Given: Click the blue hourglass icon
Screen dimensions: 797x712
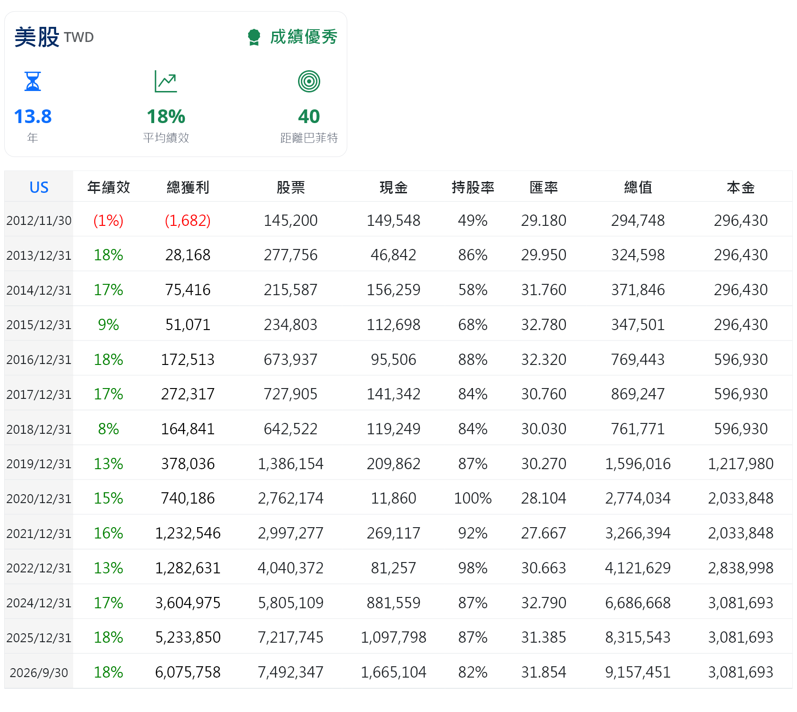Looking at the screenshot, I should 33,82.
